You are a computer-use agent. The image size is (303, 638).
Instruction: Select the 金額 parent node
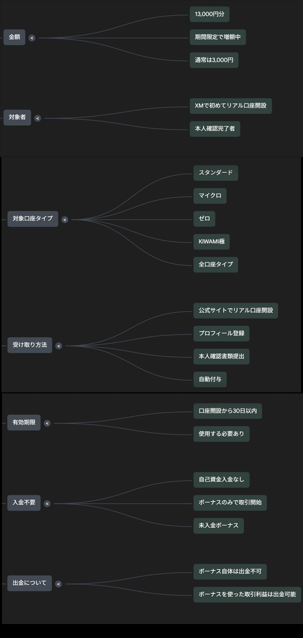[x=14, y=37]
